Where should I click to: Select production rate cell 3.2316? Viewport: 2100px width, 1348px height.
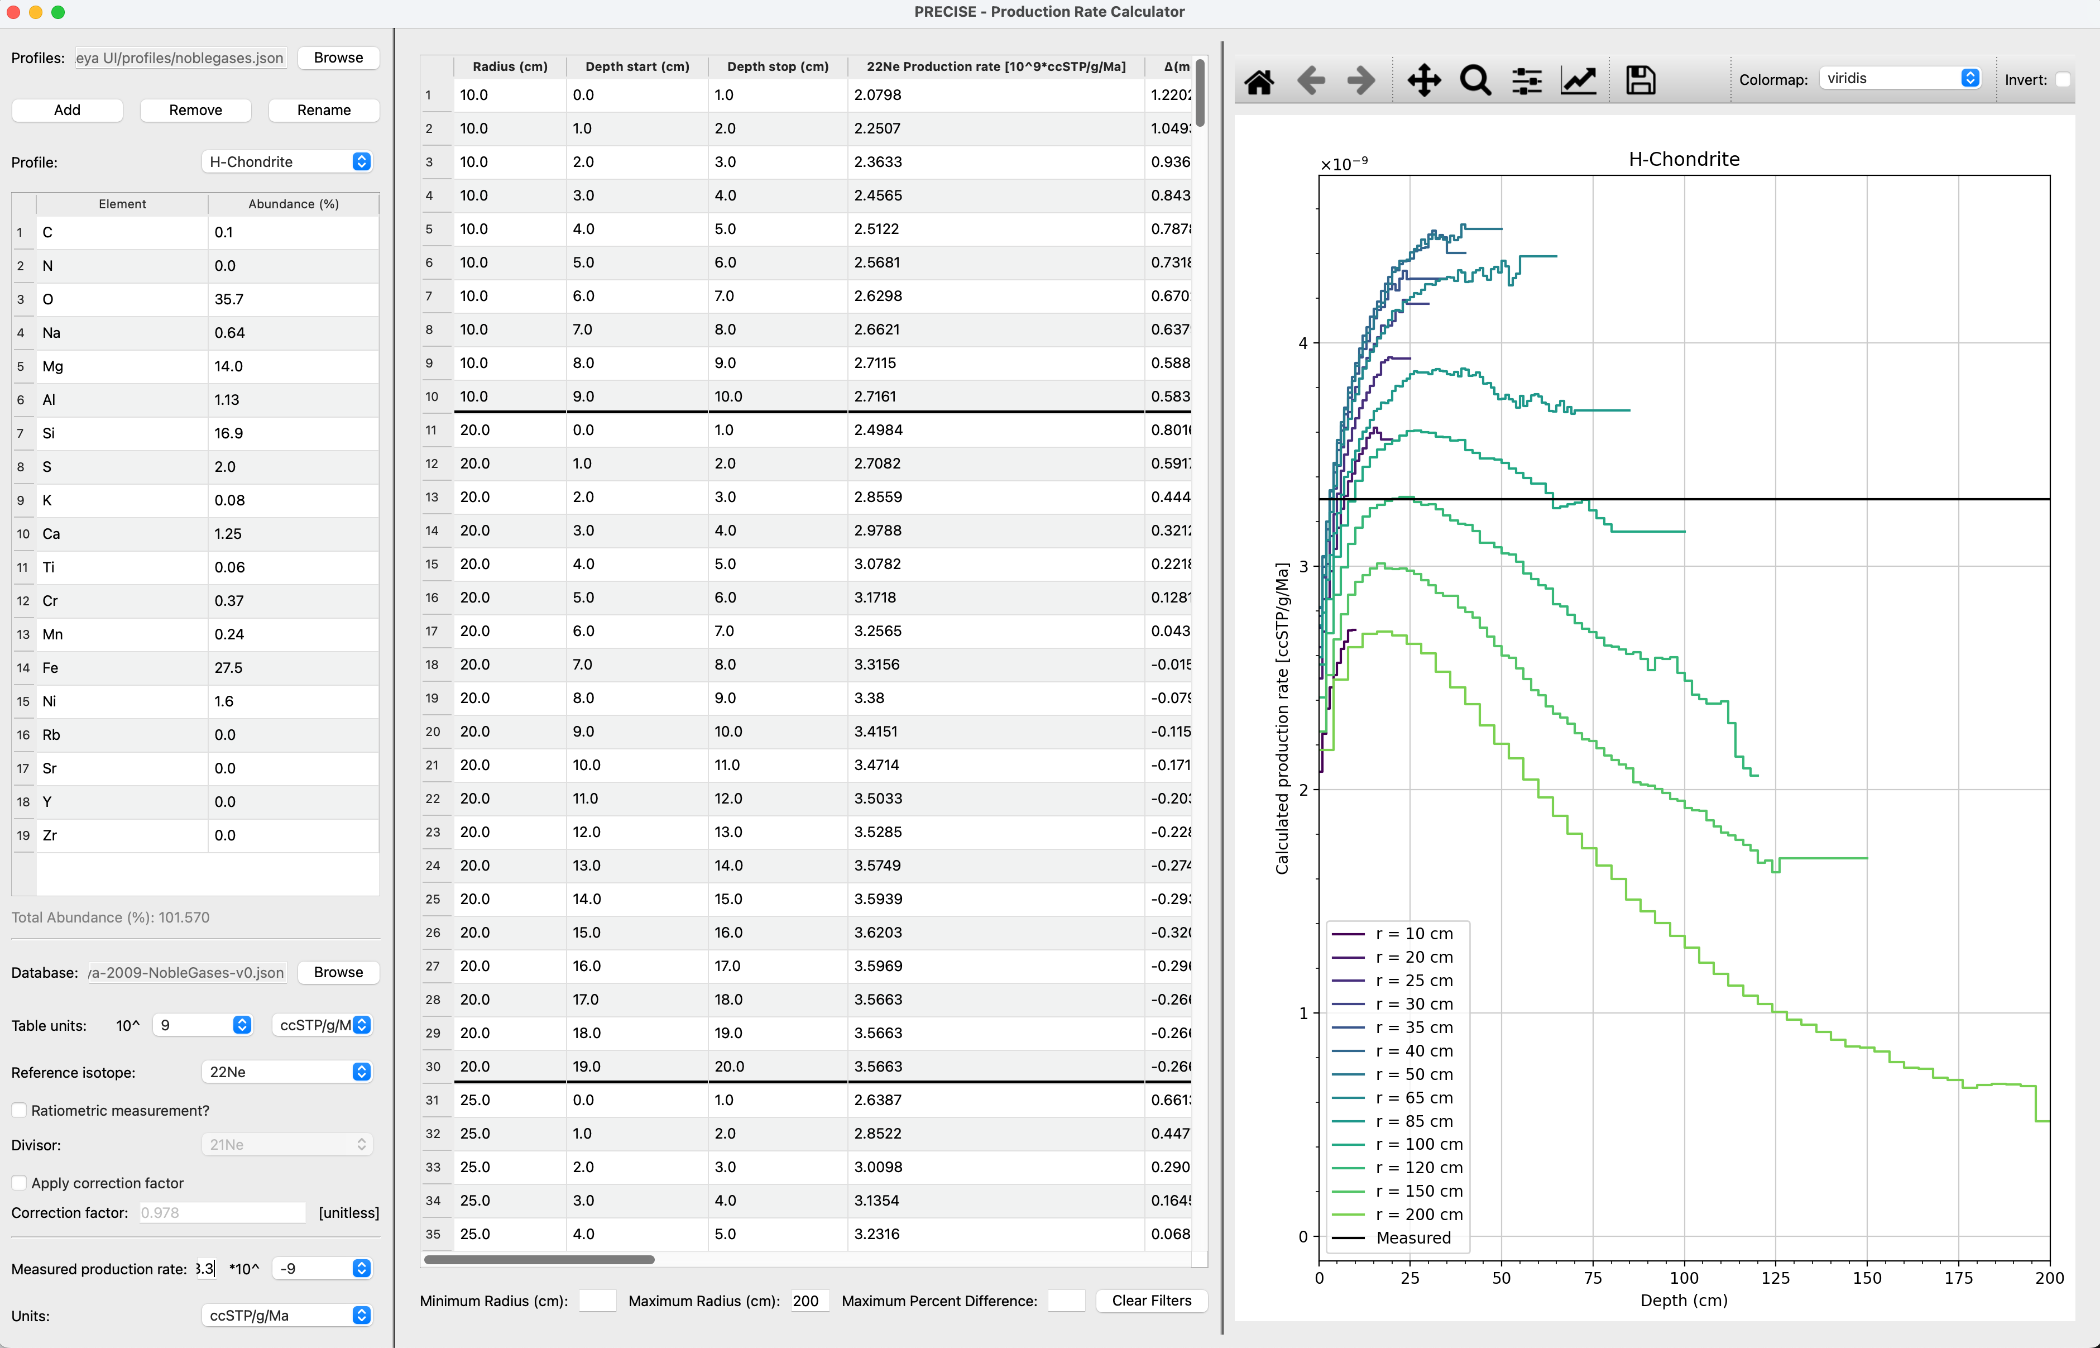point(996,1234)
